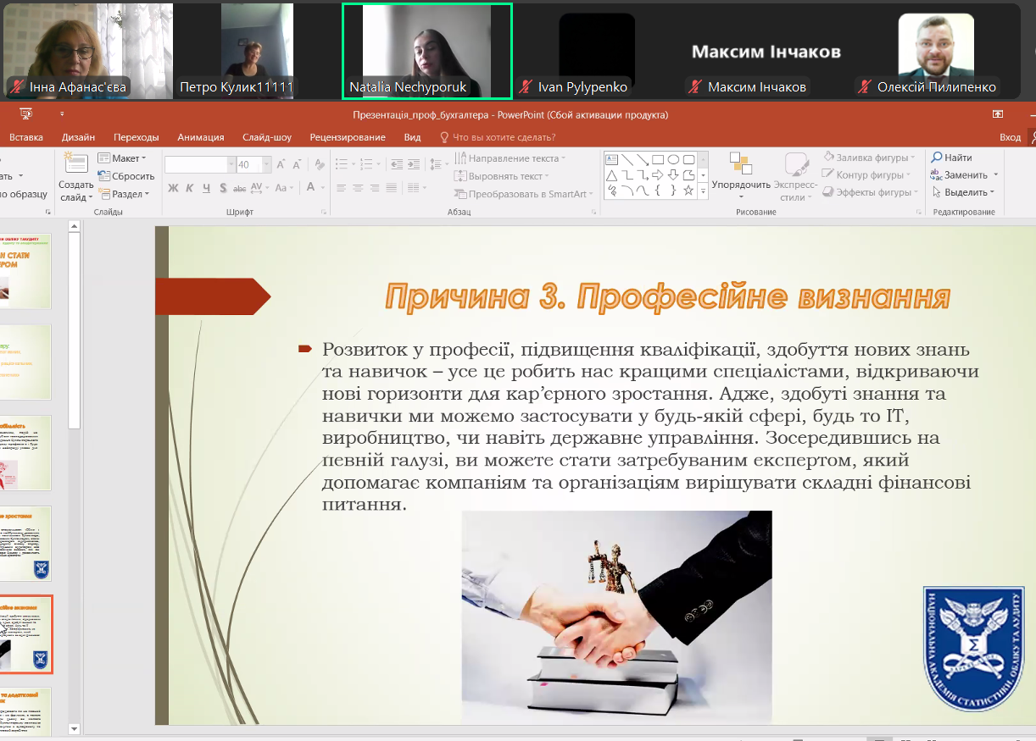This screenshot has width=1036, height=741.
Task: Open the Дизайн ribbon tab
Action: point(78,137)
